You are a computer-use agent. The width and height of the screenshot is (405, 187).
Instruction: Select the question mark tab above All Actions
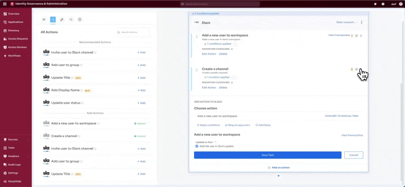80,19
